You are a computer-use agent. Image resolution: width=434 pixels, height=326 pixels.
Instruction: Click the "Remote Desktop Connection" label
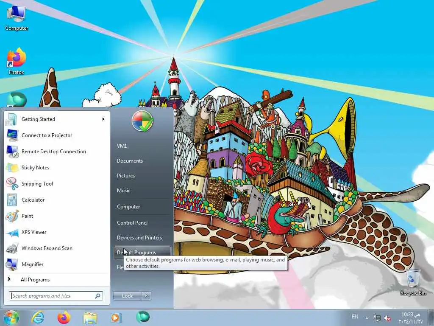[54, 152]
